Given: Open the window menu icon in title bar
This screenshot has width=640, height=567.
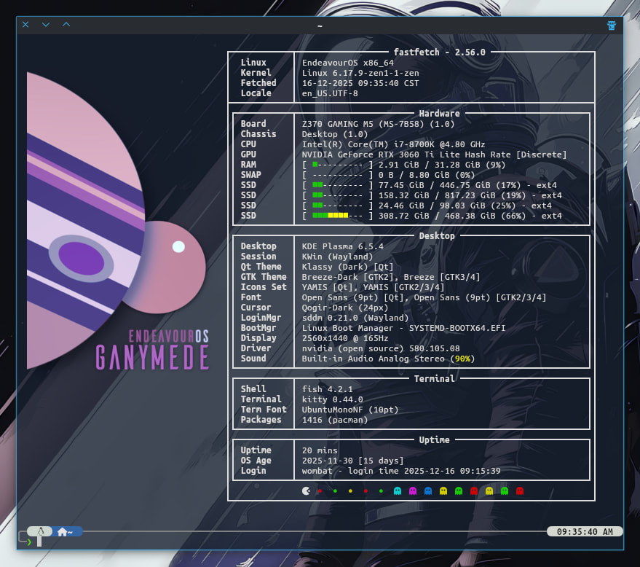Looking at the screenshot, I should click(x=612, y=25).
